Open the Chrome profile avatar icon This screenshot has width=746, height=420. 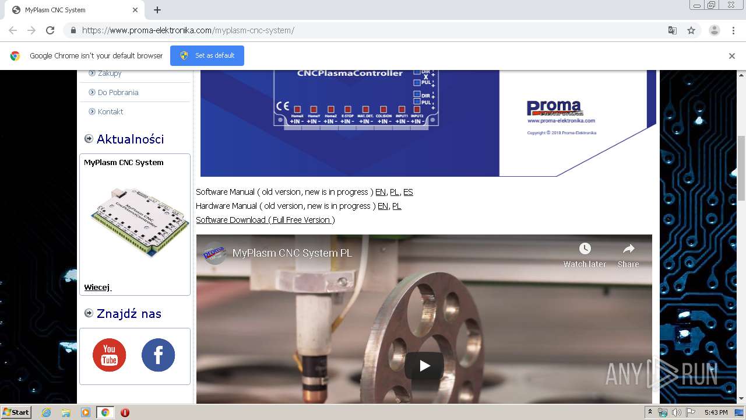pos(714,30)
